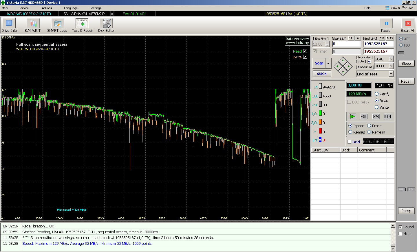Viewport: 417px width, 252px height.
Task: Expand the timeout ms dropdown
Action: [x=391, y=66]
